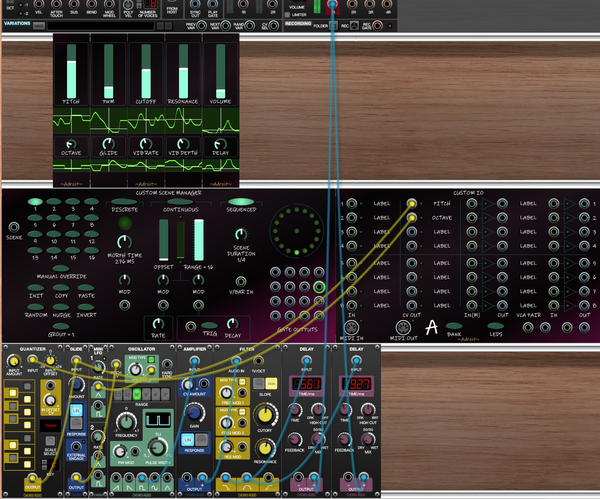Click the RANDOM button
Image resolution: width=600 pixels, height=499 pixels.
point(36,307)
